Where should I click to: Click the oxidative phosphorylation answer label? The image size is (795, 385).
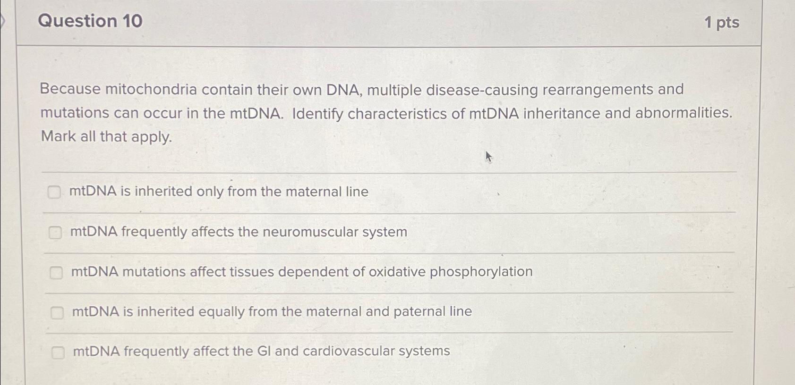tap(302, 271)
